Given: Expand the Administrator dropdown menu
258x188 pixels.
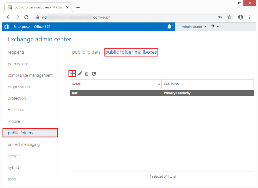Looking at the screenshot, I should click(194, 27).
